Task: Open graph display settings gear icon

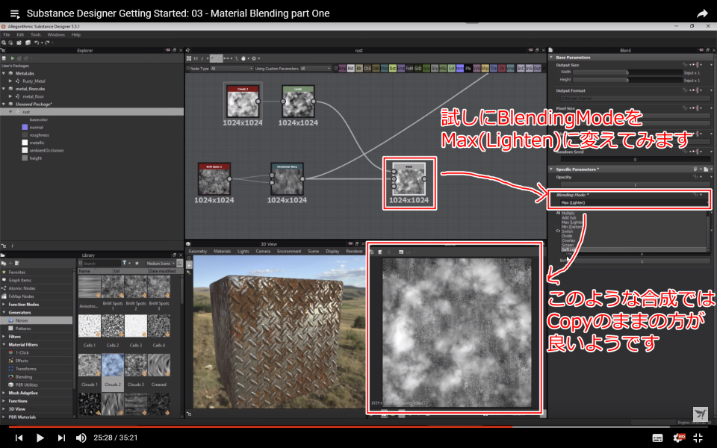Action: (x=254, y=58)
